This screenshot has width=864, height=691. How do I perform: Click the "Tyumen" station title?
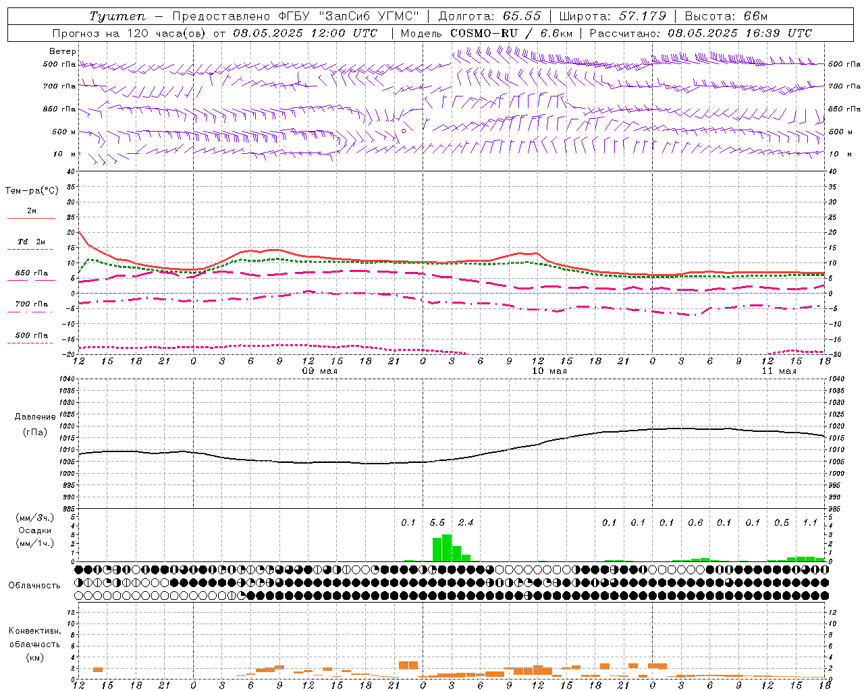point(117,16)
